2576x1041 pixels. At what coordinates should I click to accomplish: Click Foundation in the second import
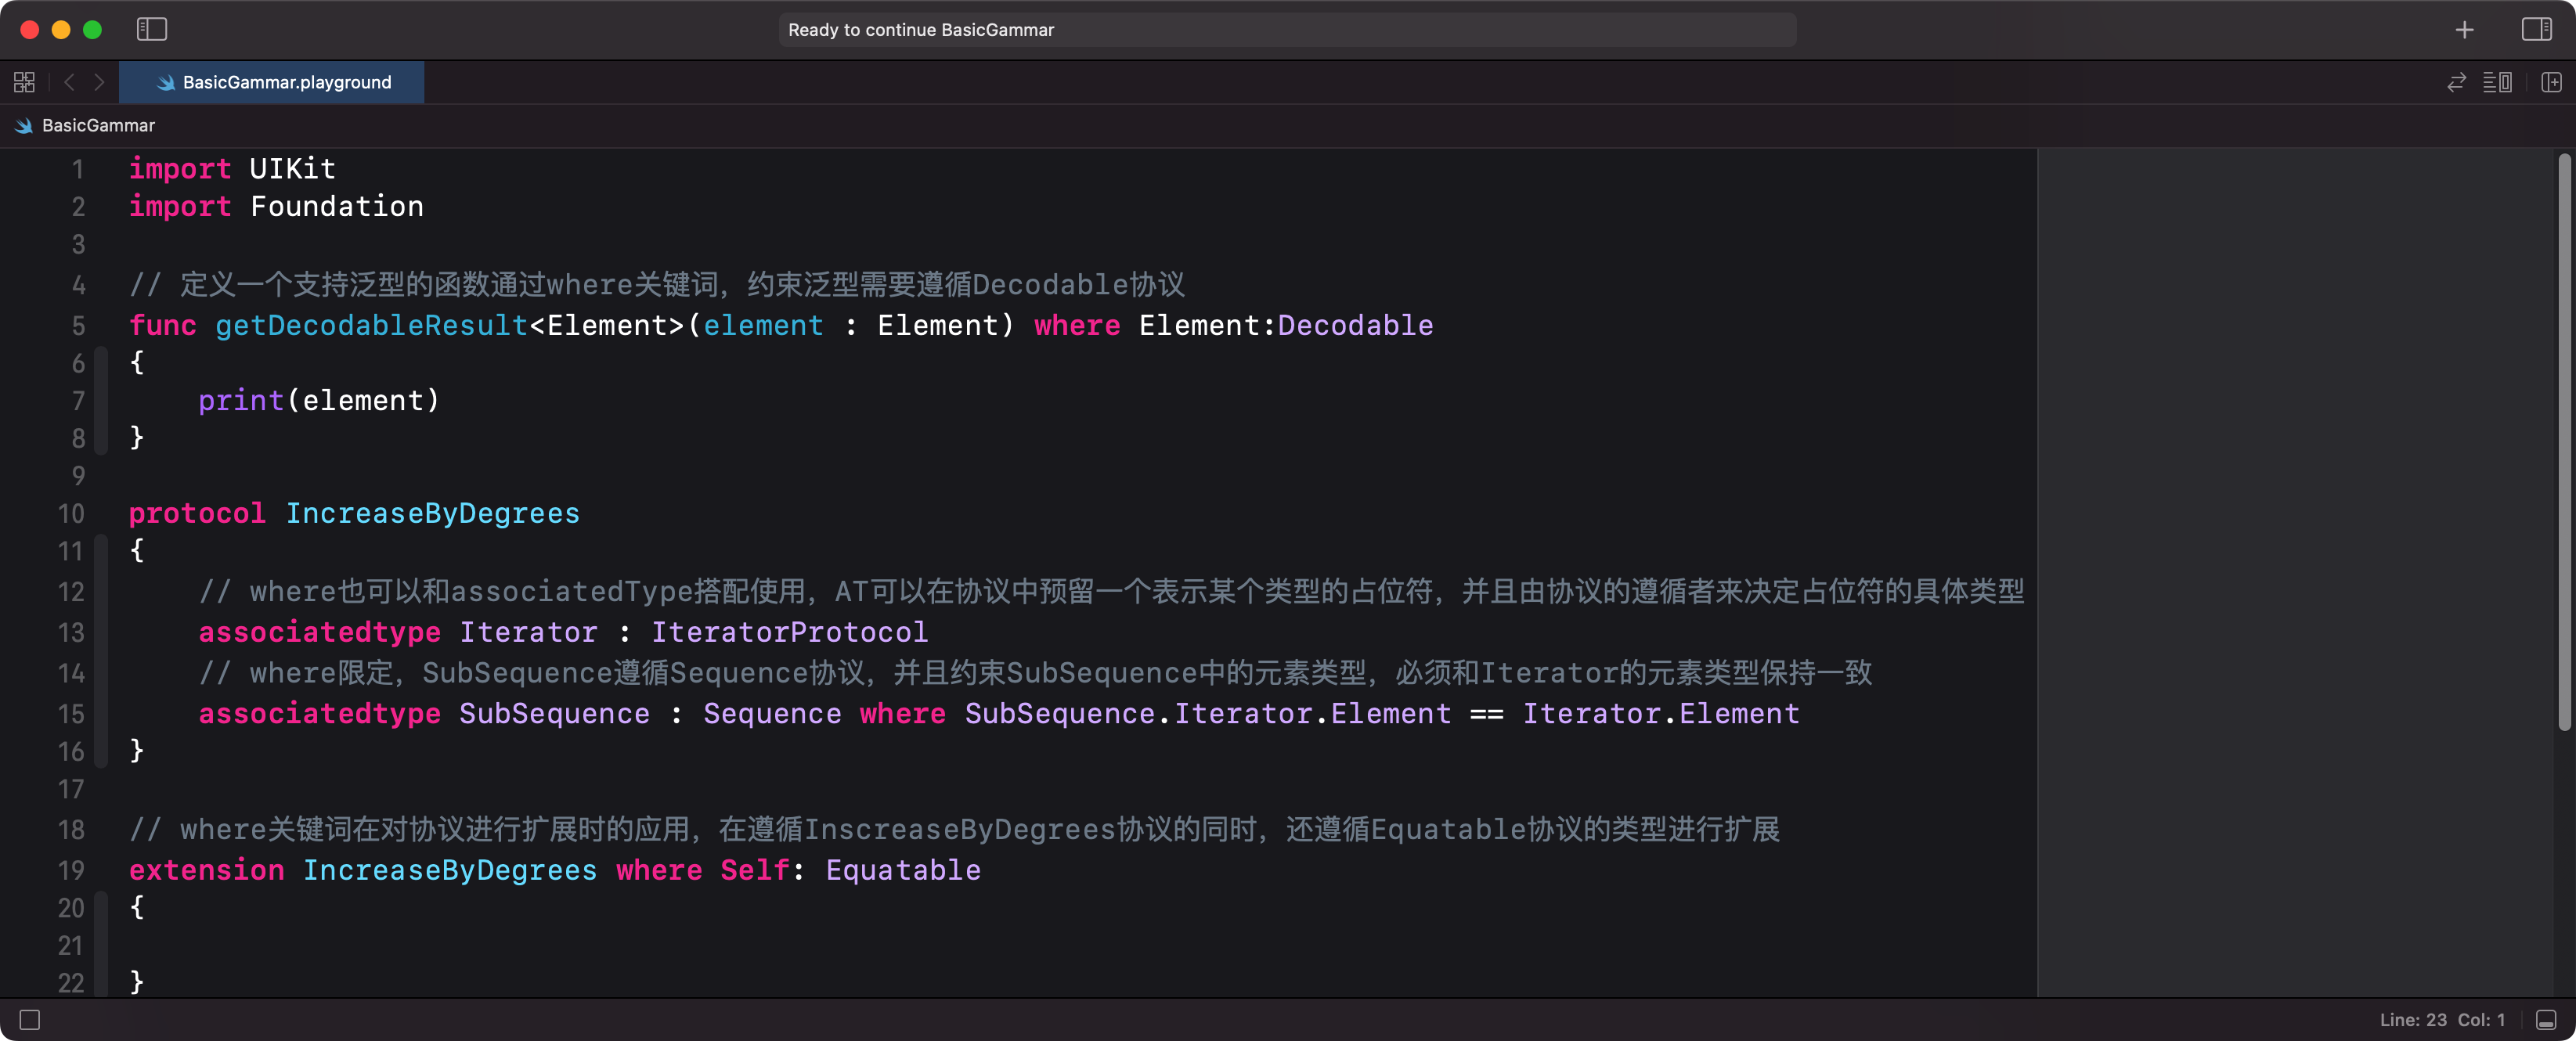pyautogui.click(x=336, y=206)
